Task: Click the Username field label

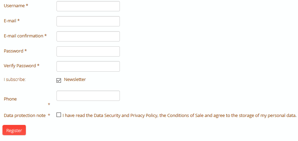Action: click(x=14, y=6)
